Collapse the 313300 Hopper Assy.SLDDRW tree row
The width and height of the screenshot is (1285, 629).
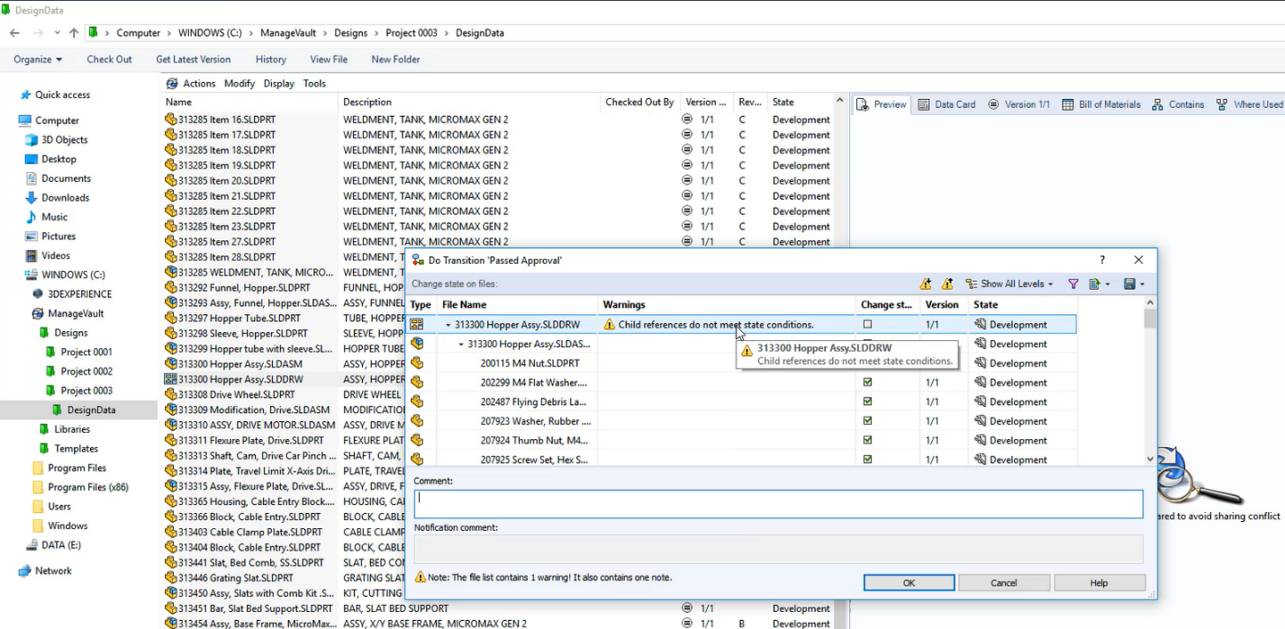(448, 325)
